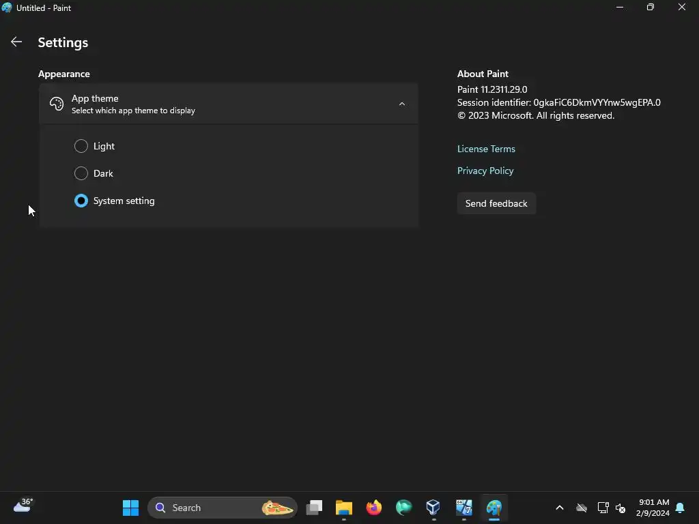Click the App theme palette icon
699x524 pixels.
pyautogui.click(x=57, y=104)
